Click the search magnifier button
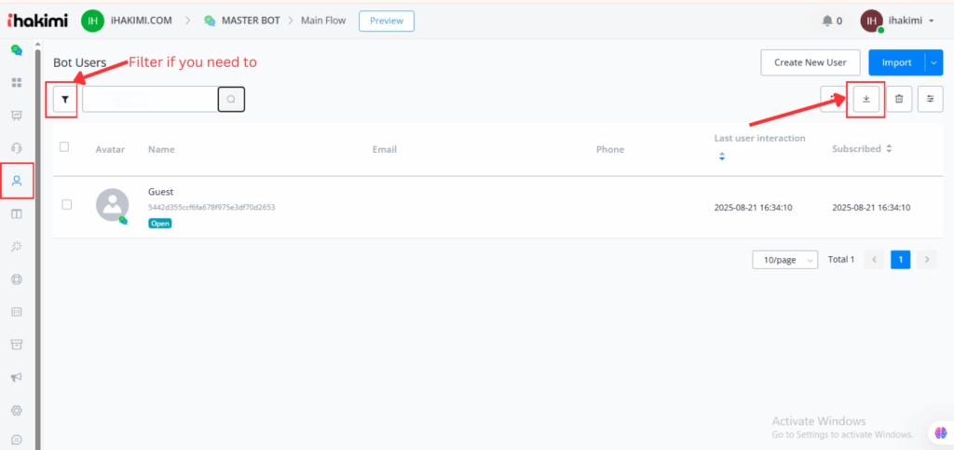 [231, 99]
